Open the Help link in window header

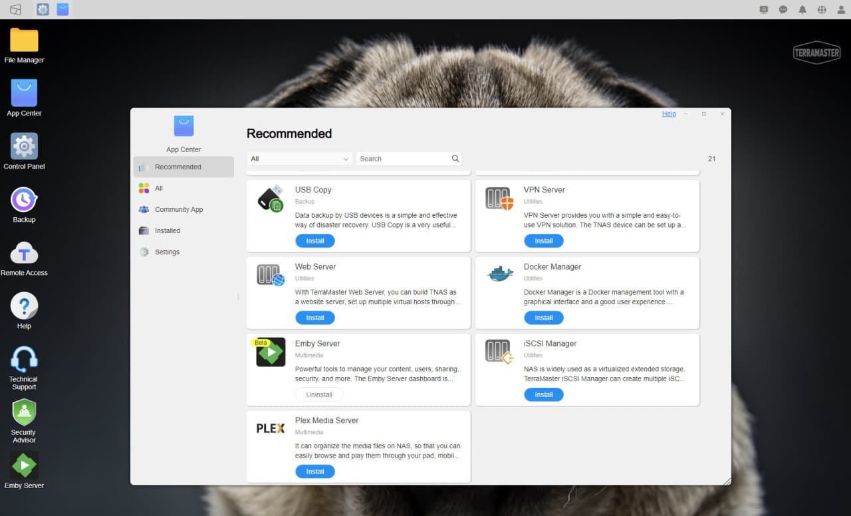669,114
